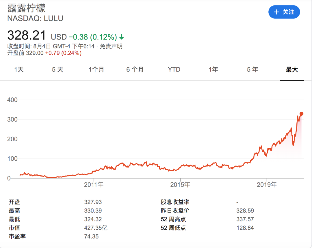The height and width of the screenshot is (248, 312).
Task: Click the 2011年 label on the chart axis
Action: [94, 185]
